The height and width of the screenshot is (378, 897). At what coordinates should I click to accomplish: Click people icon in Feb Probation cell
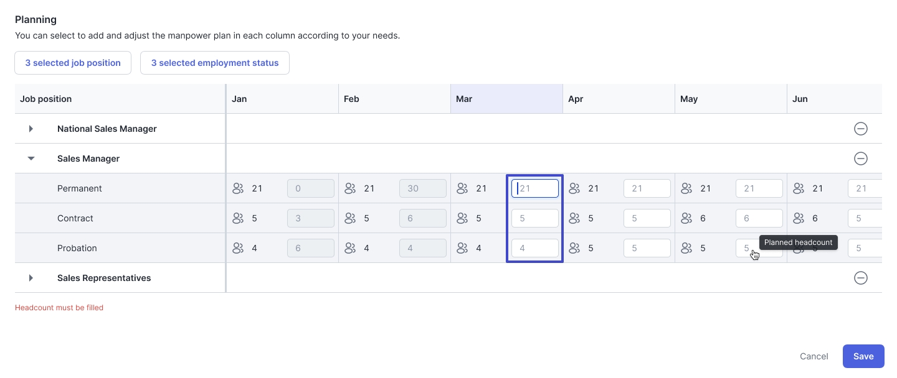coord(350,248)
